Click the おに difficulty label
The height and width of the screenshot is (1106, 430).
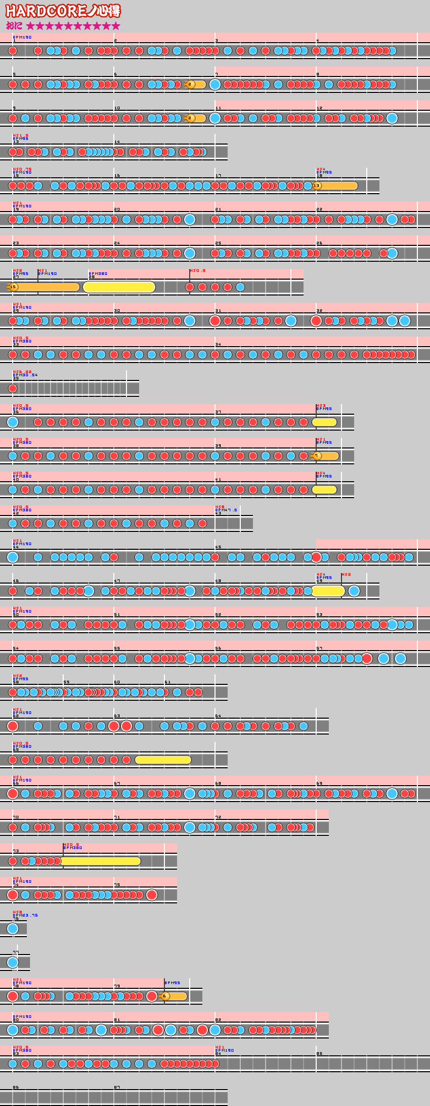[14, 26]
